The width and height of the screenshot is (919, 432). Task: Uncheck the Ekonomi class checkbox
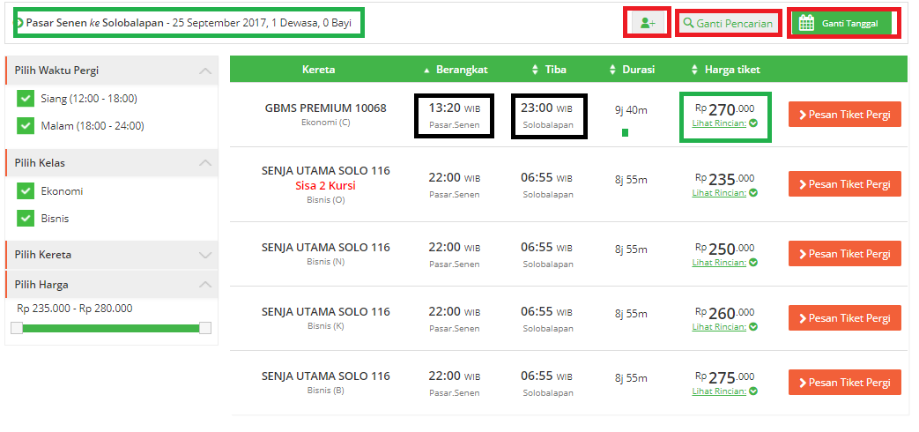tap(25, 191)
